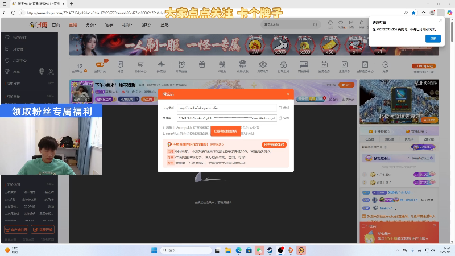Click the subtitle screen icon in toolbar

pyautogui.click(x=304, y=64)
